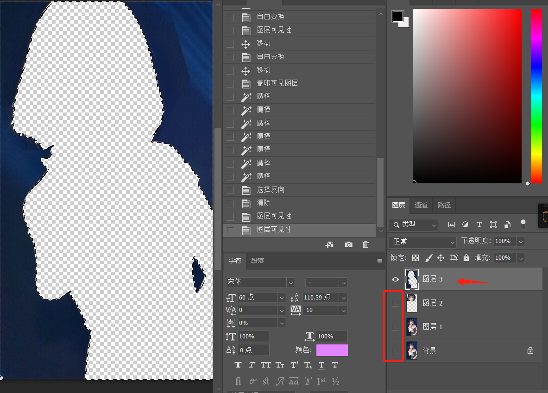Filter layers by shape icon
The image size is (548, 393).
point(493,225)
